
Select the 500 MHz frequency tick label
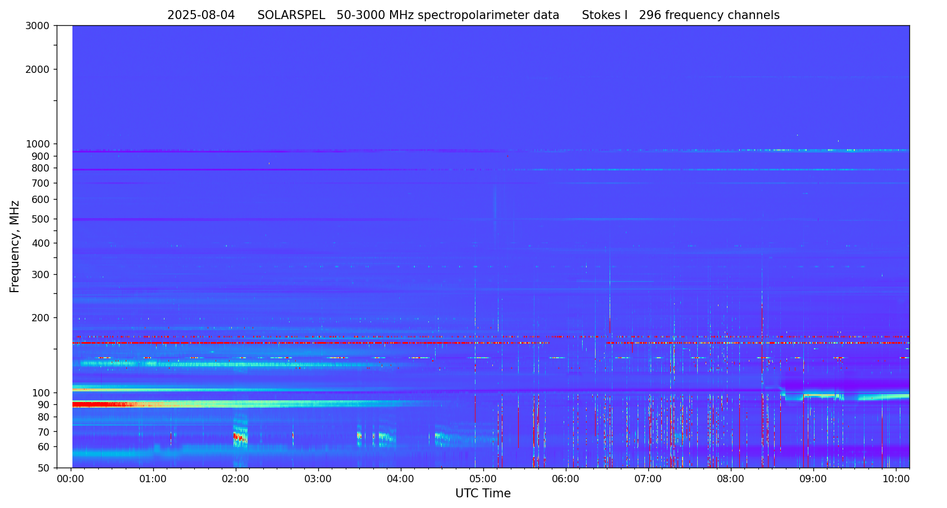(40, 219)
